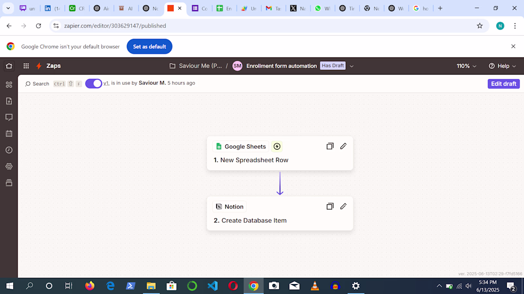Switch to the Google search tab

pos(421,9)
